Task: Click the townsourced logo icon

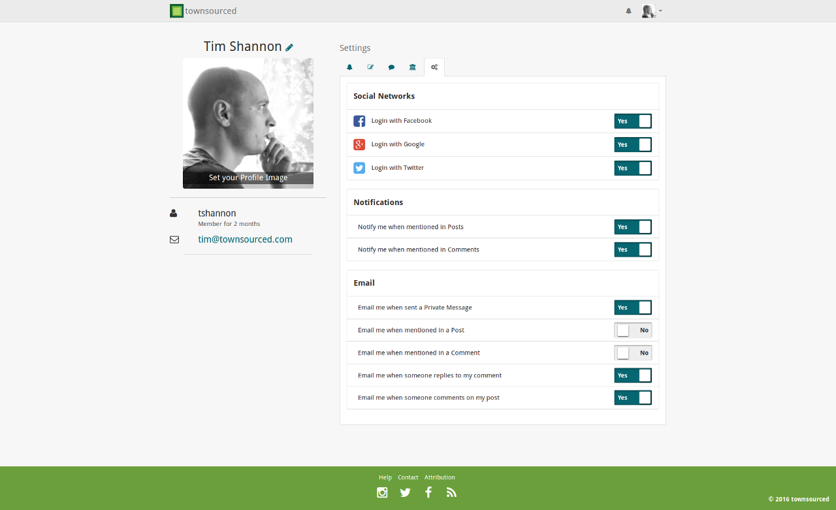Action: [176, 10]
